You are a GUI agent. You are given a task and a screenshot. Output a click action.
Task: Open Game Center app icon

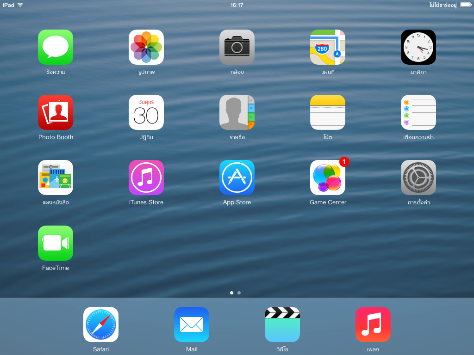pos(328,177)
